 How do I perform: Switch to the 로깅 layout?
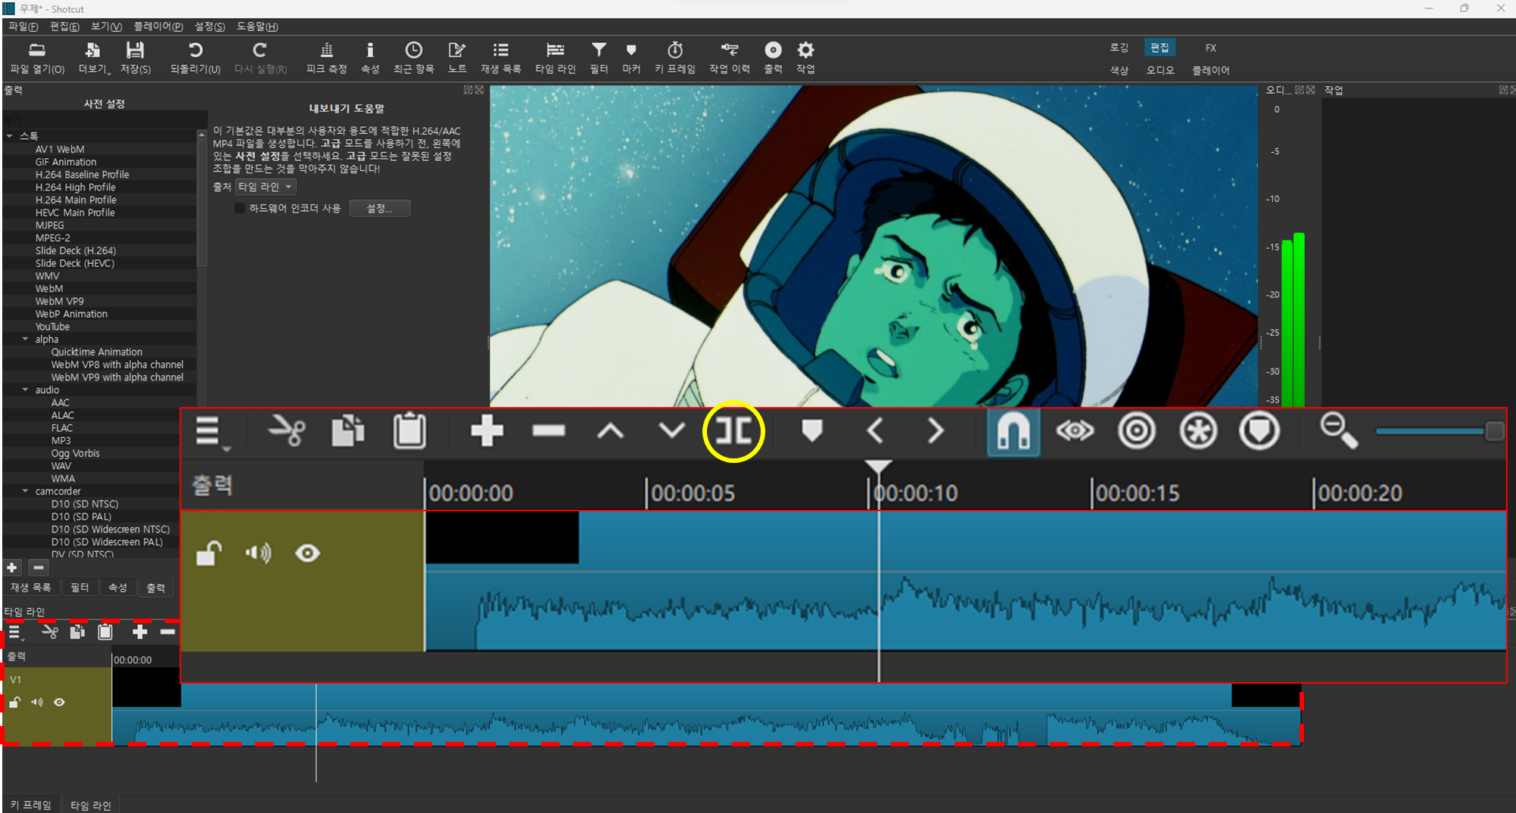coord(1119,48)
